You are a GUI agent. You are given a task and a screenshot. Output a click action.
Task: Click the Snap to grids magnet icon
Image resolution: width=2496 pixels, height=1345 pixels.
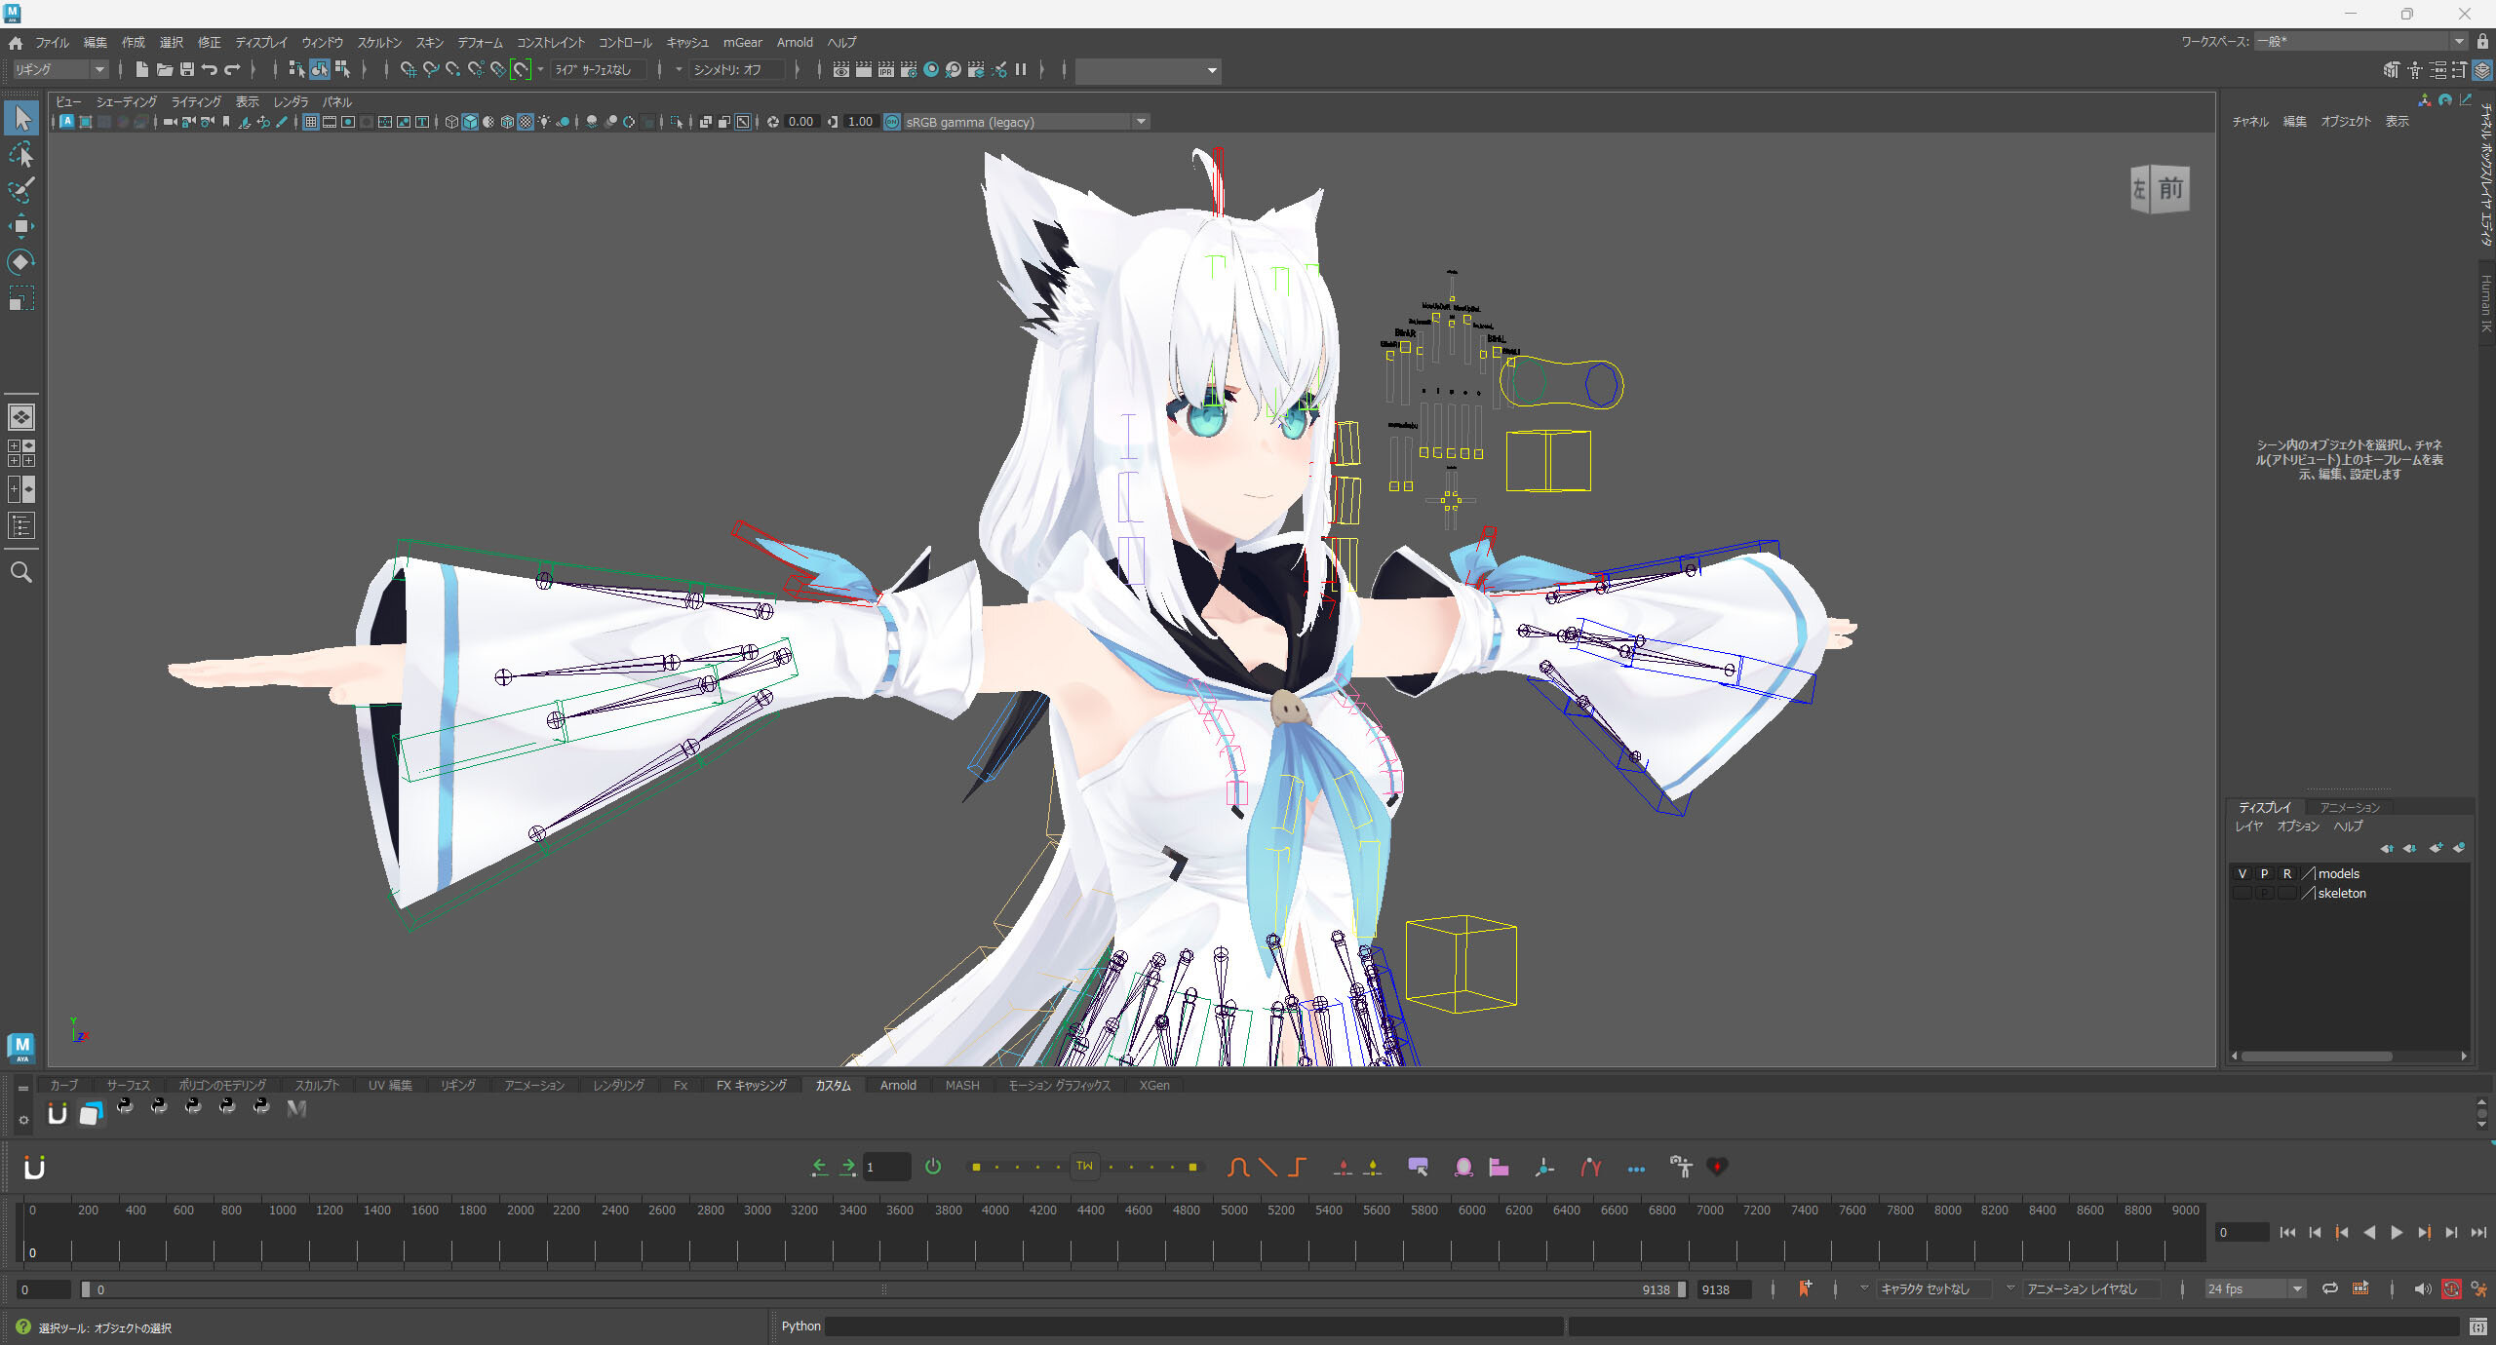pyautogui.click(x=408, y=69)
